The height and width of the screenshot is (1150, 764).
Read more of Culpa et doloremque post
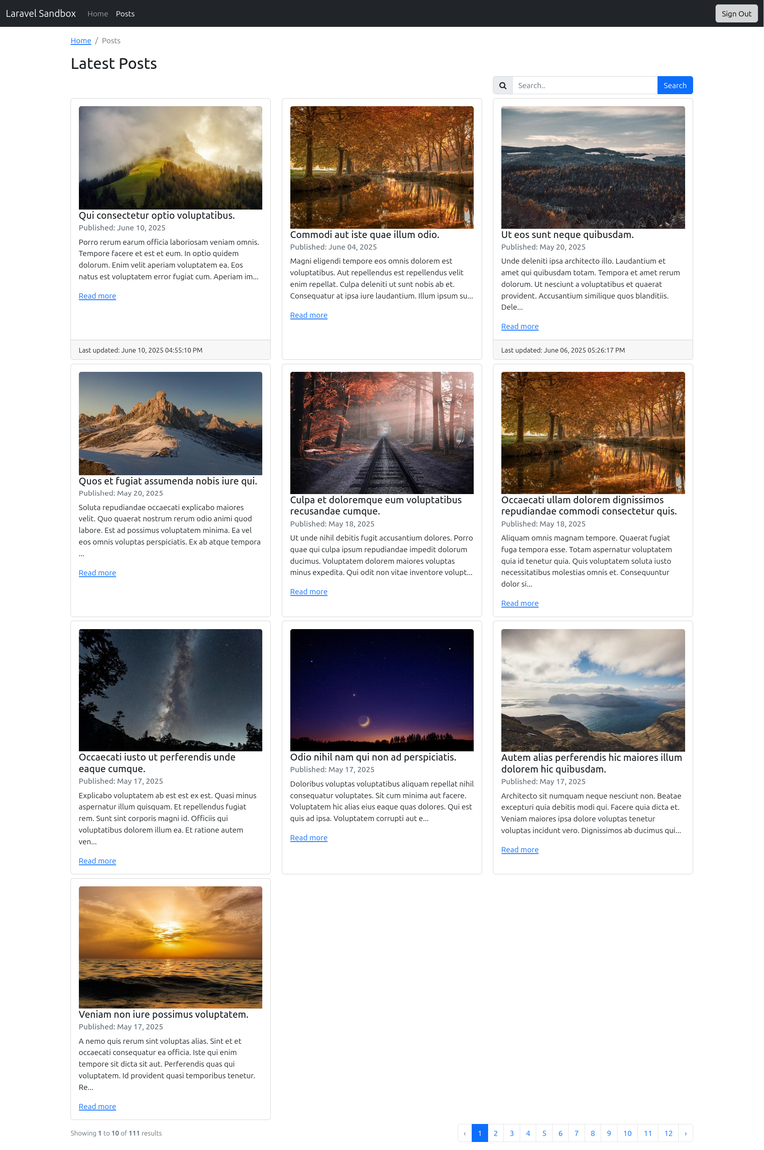(x=308, y=591)
